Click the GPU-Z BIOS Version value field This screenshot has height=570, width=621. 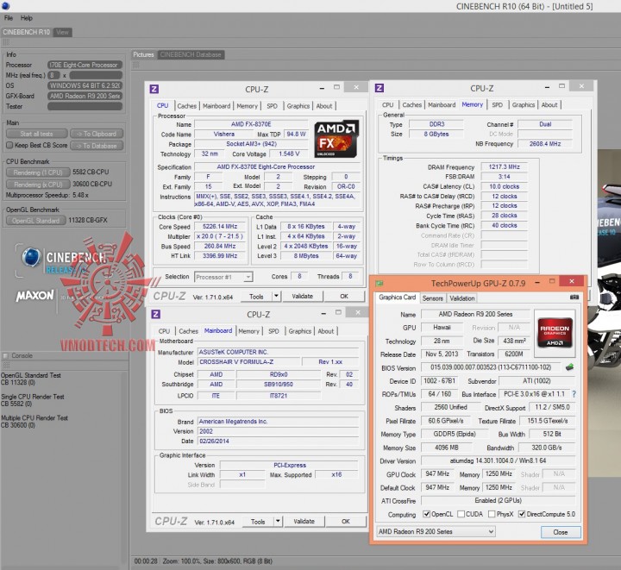pos(491,367)
